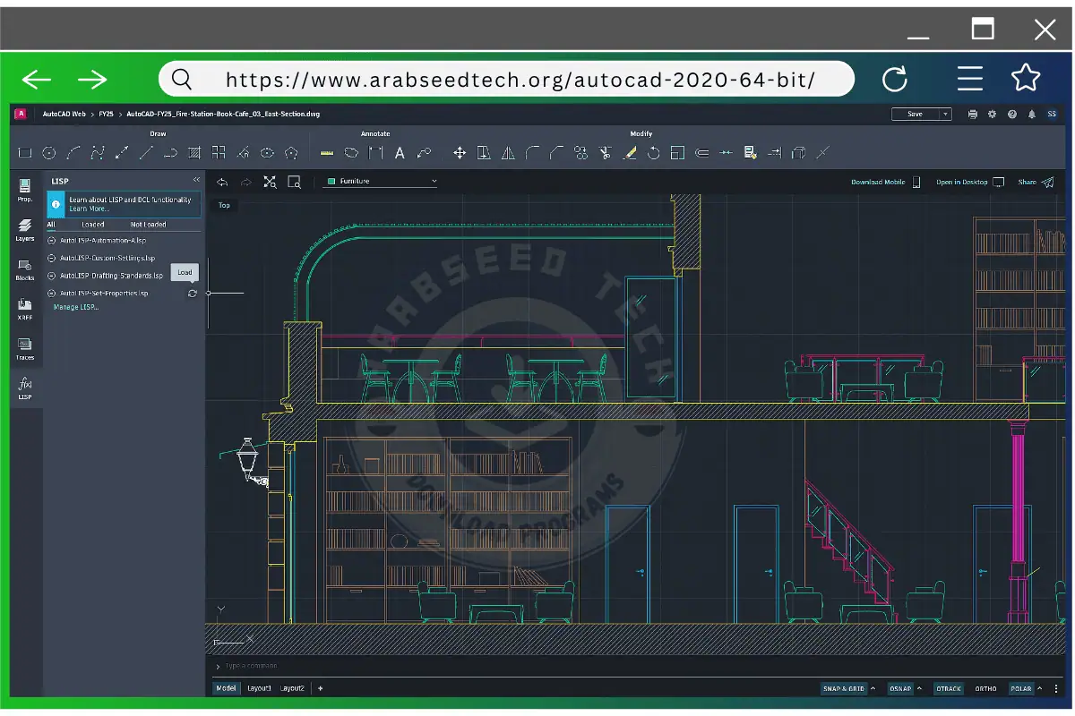Switch to the Layout1 tab
This screenshot has height=716, width=1075.
coord(259,688)
